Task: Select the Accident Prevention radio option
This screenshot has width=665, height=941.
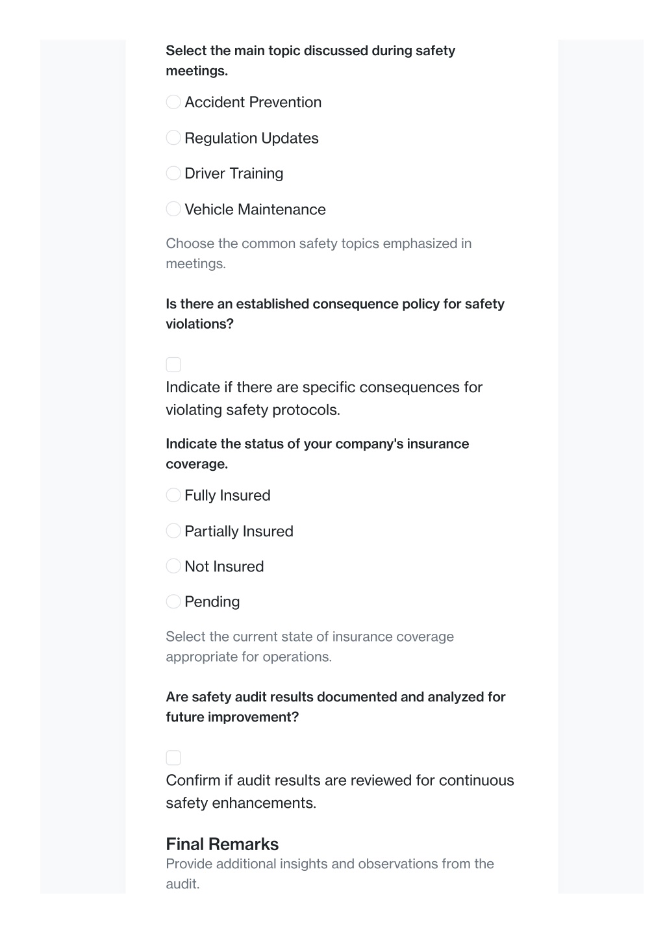Action: click(x=173, y=102)
